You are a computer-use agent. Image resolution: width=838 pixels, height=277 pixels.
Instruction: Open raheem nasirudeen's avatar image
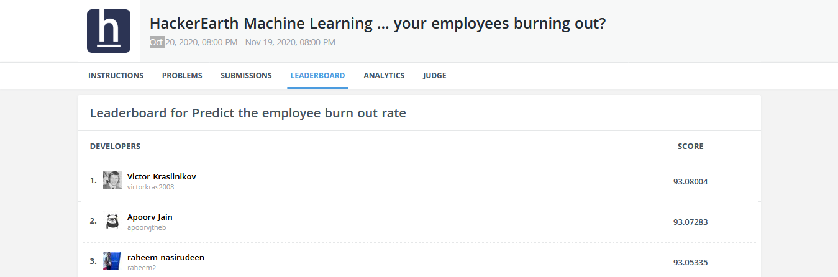[112, 261]
